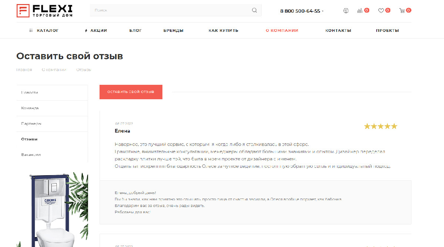
Task: Expand the phone number dropdown arrow
Action: pos(323,11)
